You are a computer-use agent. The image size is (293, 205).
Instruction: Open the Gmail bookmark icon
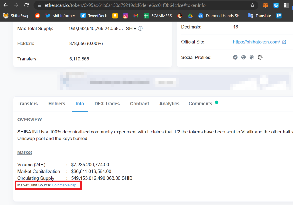pyautogui.click(x=136, y=16)
